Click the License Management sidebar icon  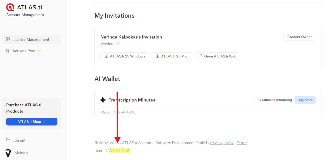pos(8,39)
